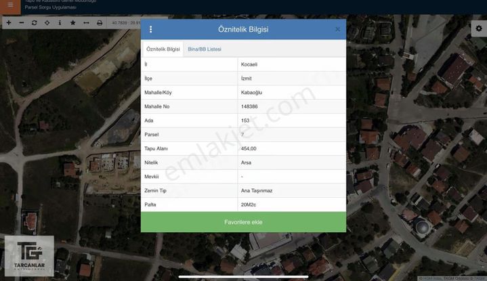Select the Nitelik value Arsa
The height and width of the screenshot is (281, 487).
(246, 163)
